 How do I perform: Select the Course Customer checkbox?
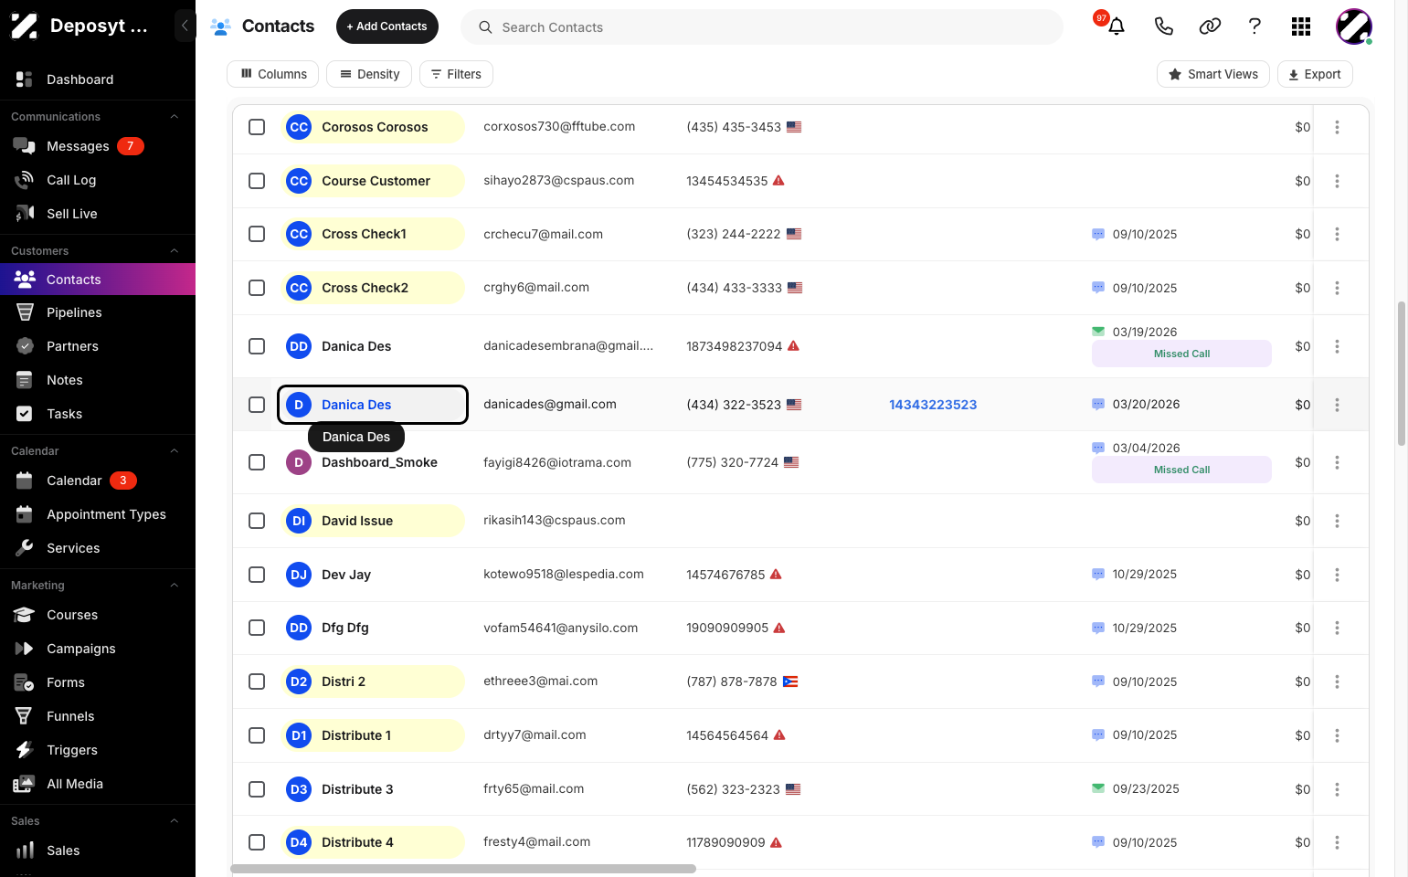(257, 181)
